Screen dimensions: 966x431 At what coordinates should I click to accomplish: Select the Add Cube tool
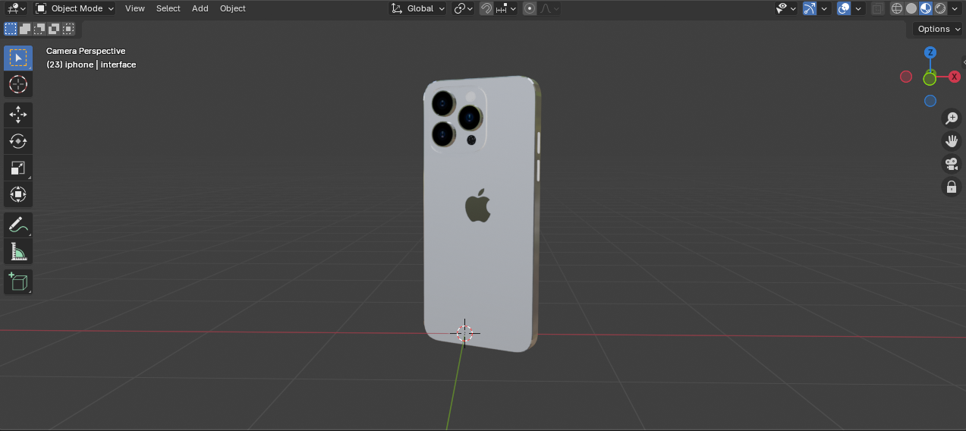click(18, 282)
